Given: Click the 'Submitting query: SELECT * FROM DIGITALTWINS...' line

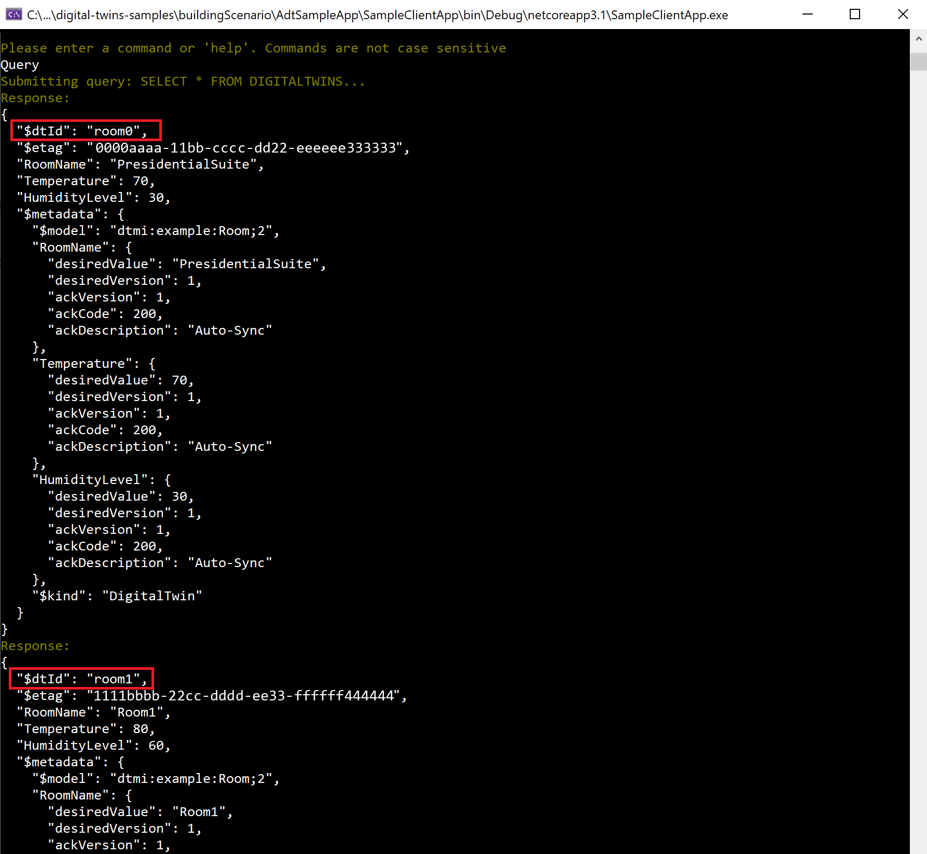Looking at the screenshot, I should 183,81.
